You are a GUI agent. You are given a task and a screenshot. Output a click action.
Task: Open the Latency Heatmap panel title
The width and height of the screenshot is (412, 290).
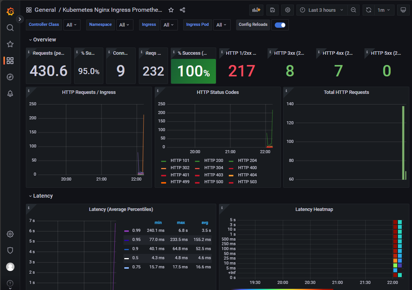tap(314, 209)
